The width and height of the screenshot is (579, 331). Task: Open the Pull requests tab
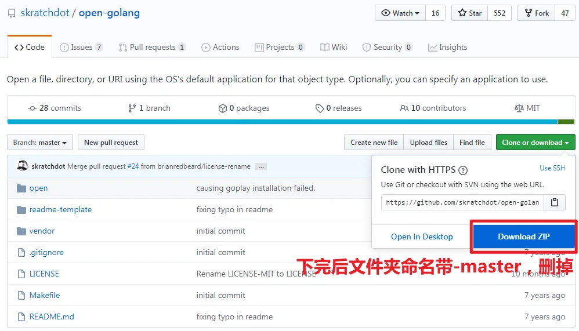pyautogui.click(x=152, y=47)
